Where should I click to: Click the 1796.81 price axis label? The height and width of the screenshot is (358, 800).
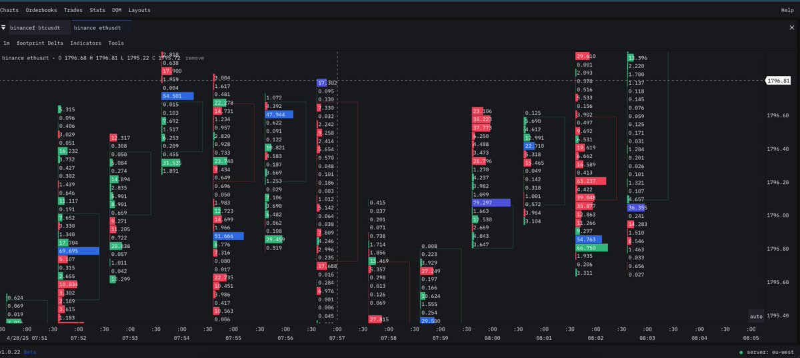point(779,80)
